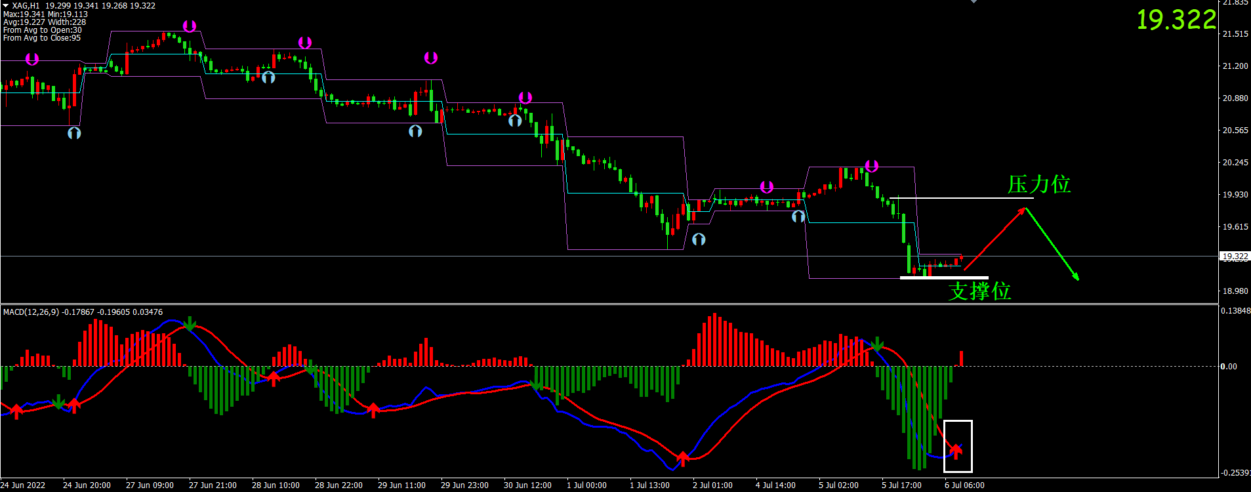The width and height of the screenshot is (1251, 492).
Task: Click the magenta down-arrow marker above the 5 Jul high
Action: click(x=871, y=166)
